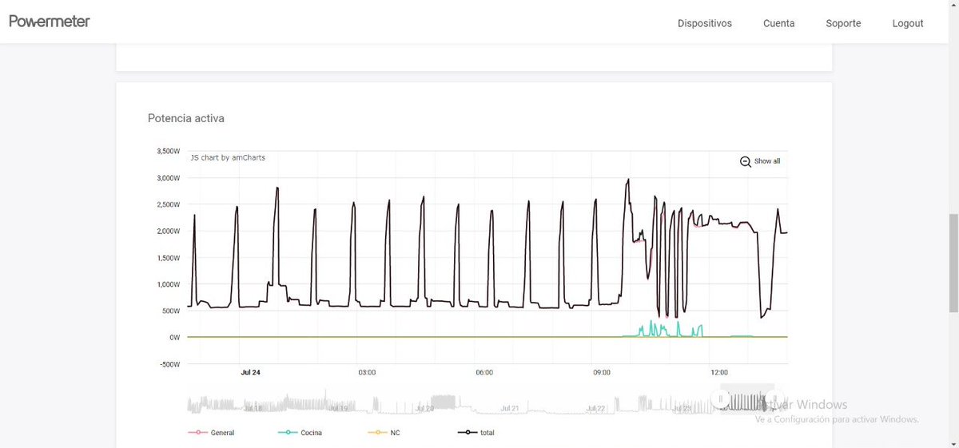
Task: Click the Powermeter logo
Action: (x=50, y=22)
